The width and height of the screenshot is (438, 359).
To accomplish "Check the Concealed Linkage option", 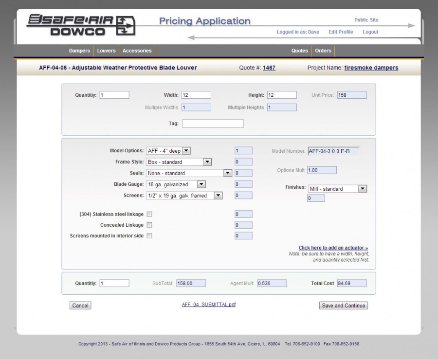I will [149, 225].
